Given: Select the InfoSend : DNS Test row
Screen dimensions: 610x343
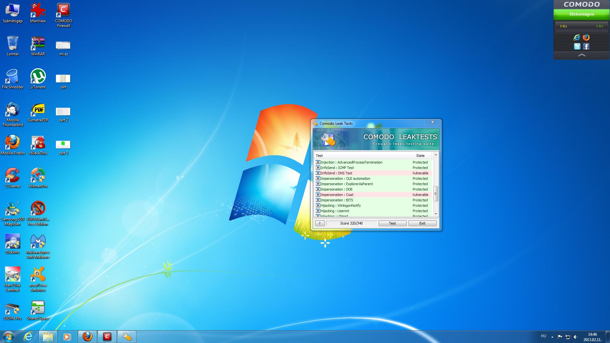Looking at the screenshot, I should [x=373, y=173].
